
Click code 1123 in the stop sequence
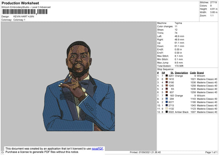pos(193,109)
